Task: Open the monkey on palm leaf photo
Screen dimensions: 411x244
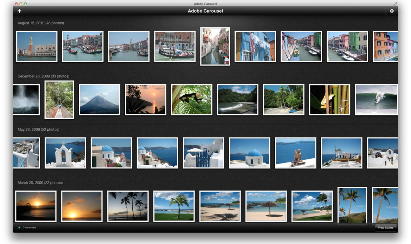Action: click(x=192, y=100)
